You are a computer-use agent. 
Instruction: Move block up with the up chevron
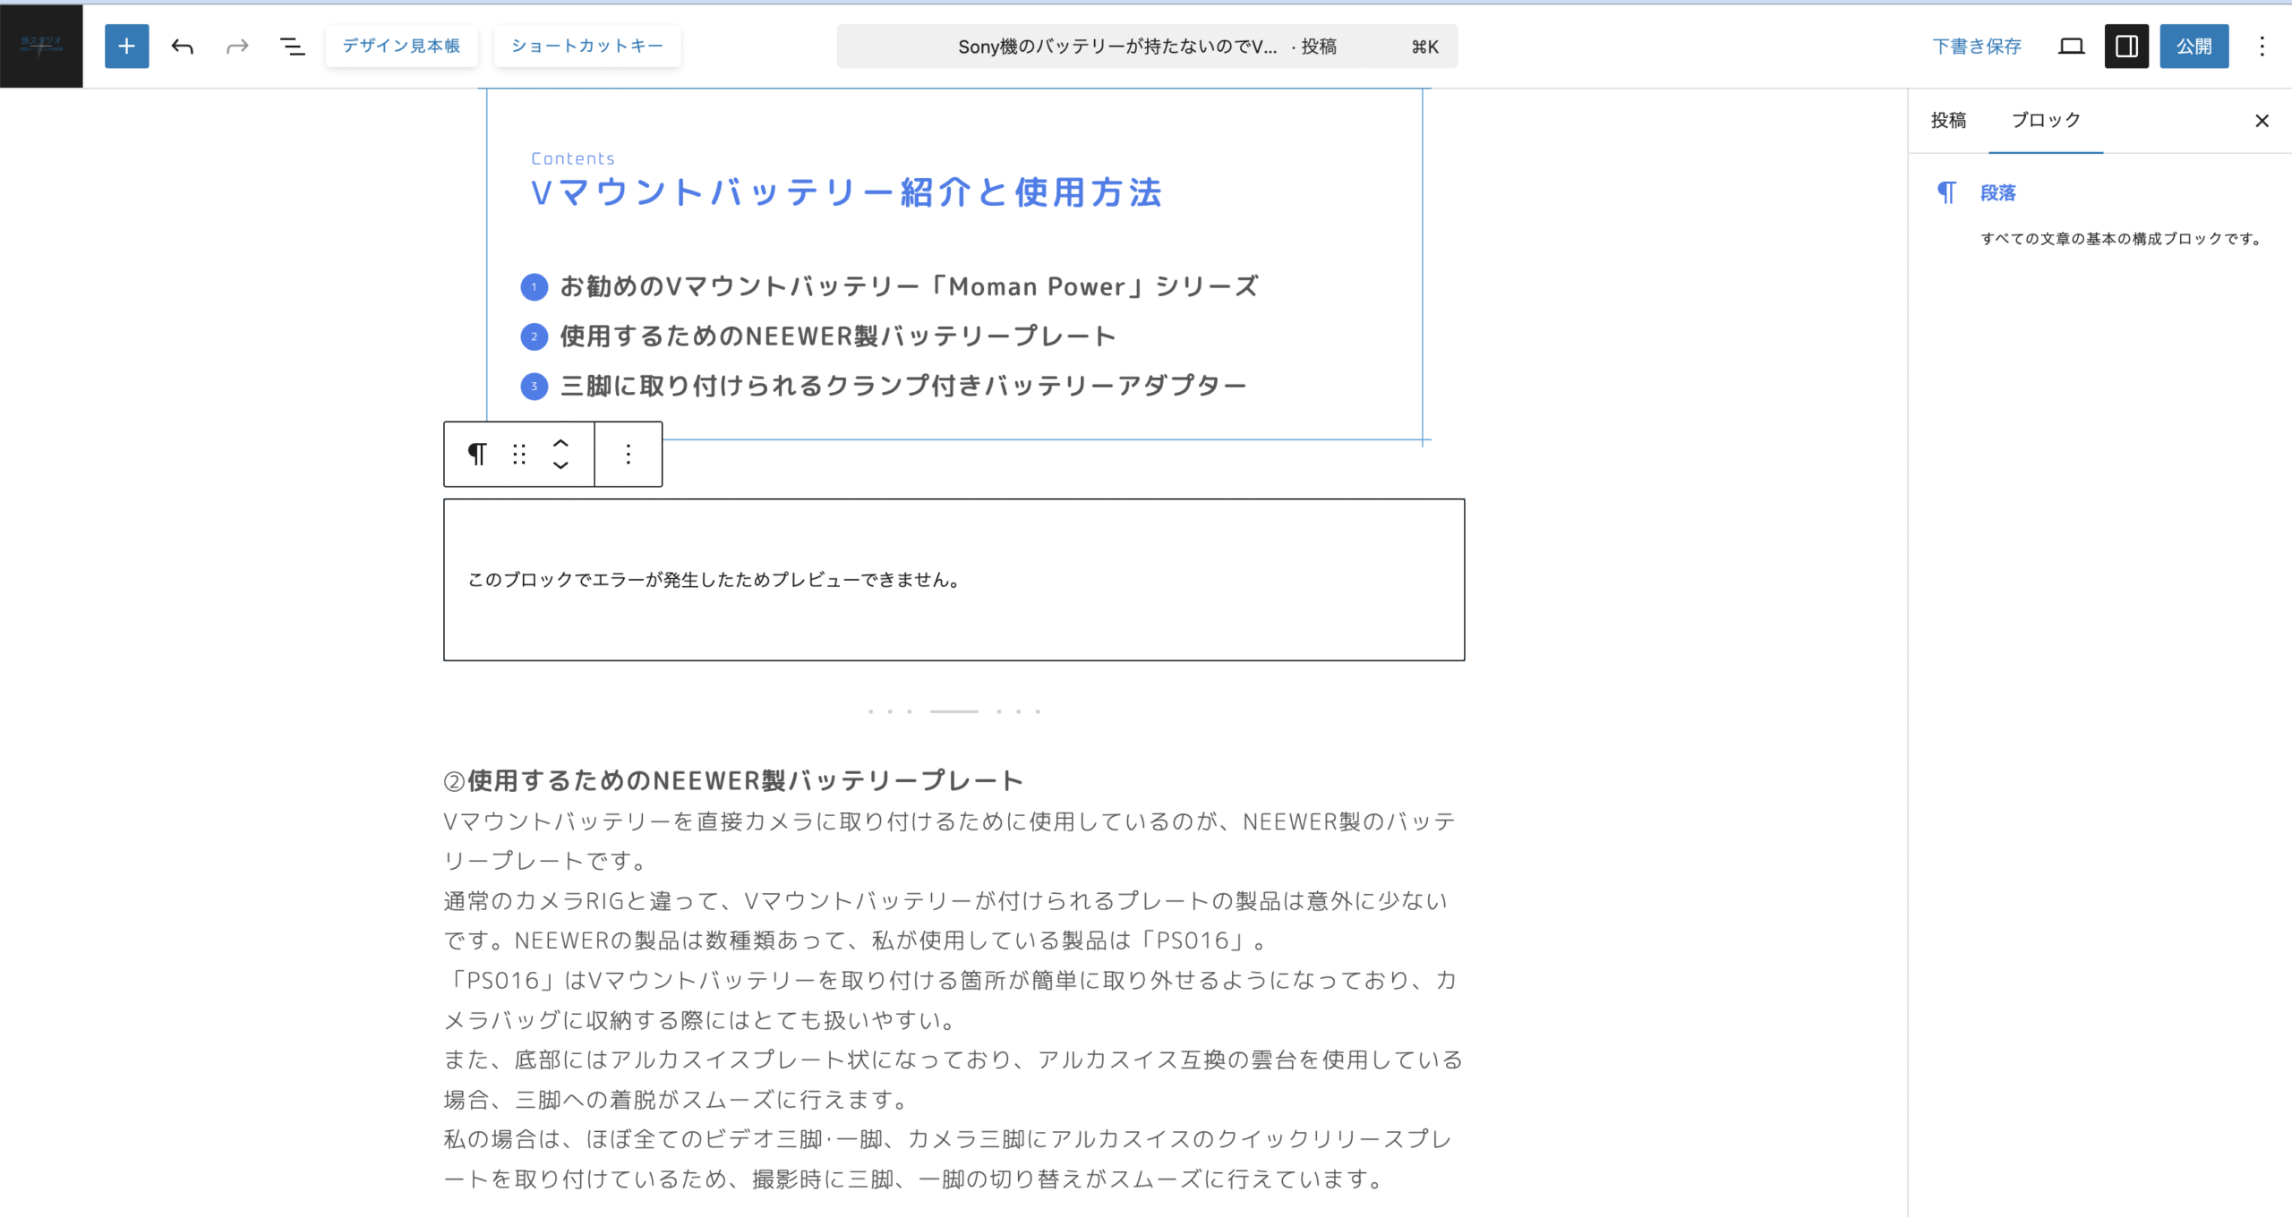click(560, 443)
